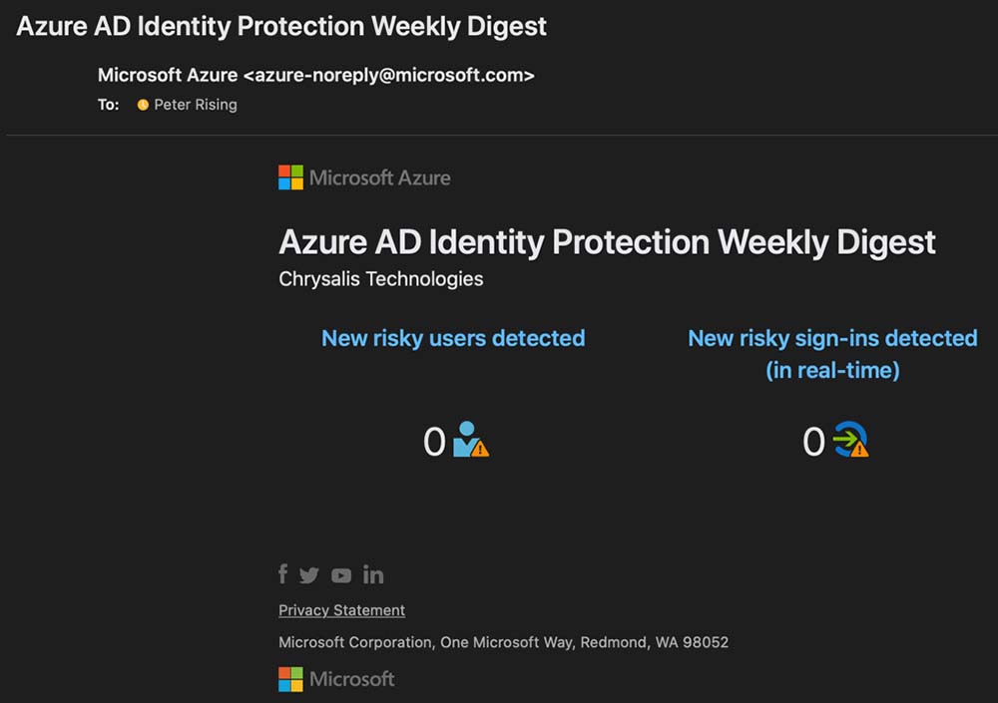Click recipient name Peter Rising

pos(196,105)
